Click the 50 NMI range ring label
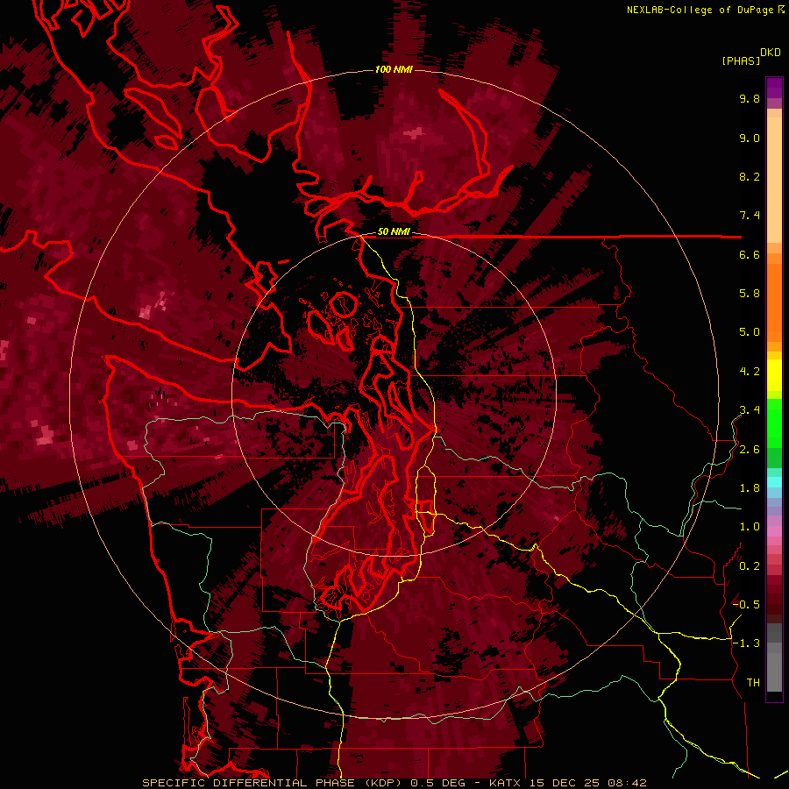The height and width of the screenshot is (789, 789). 394,232
